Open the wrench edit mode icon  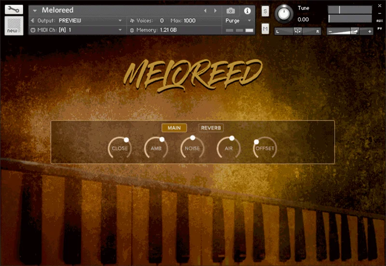tap(14, 10)
